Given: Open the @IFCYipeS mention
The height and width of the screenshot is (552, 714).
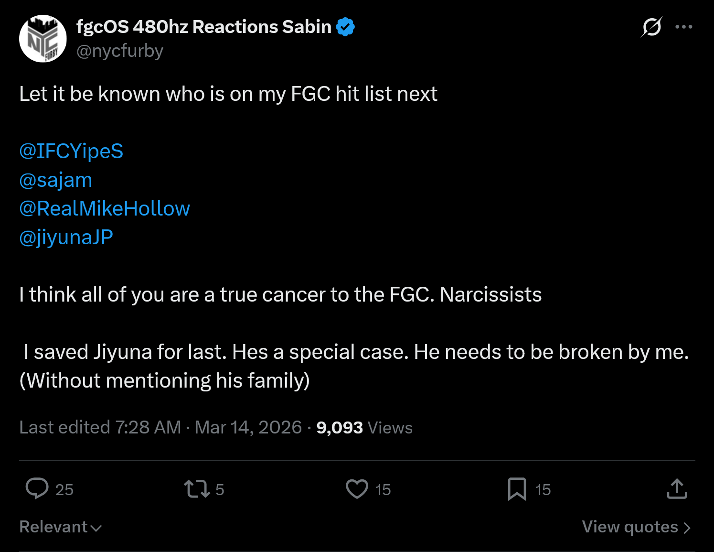Looking at the screenshot, I should click(71, 151).
